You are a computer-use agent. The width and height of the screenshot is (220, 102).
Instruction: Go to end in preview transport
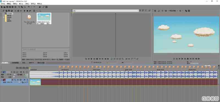coord(193,59)
